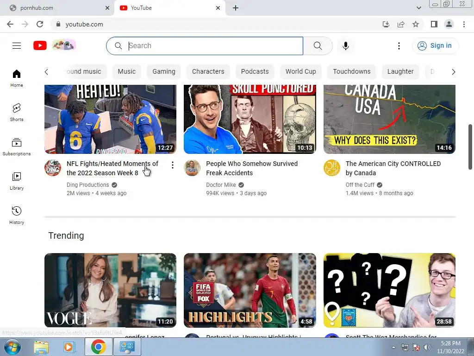The width and height of the screenshot is (474, 356).
Task: Open YouTube settings three-dot menu
Action: tap(399, 46)
